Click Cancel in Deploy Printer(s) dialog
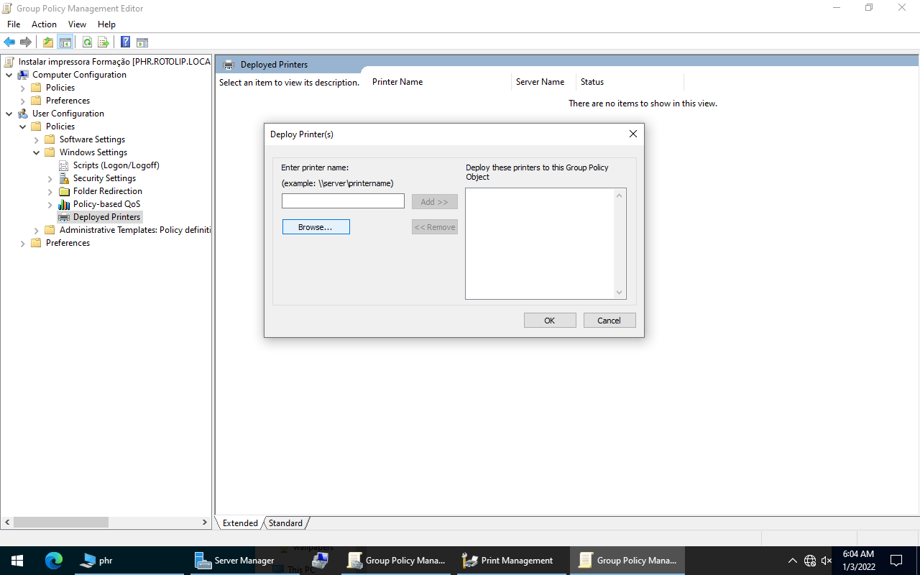The width and height of the screenshot is (920, 575). point(609,321)
